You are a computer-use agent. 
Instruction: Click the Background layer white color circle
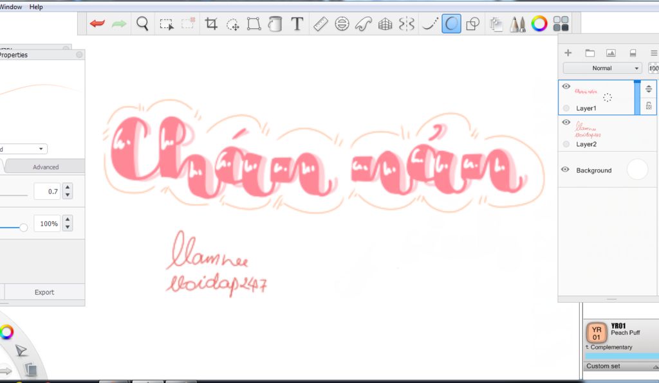pyautogui.click(x=637, y=170)
